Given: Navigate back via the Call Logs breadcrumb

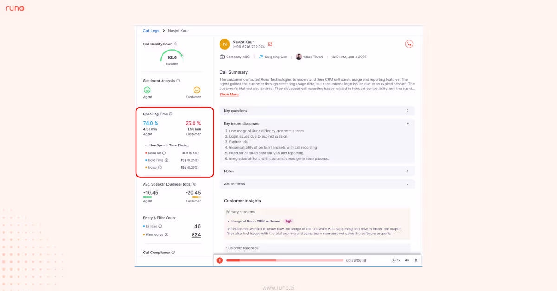Looking at the screenshot, I should [x=151, y=30].
